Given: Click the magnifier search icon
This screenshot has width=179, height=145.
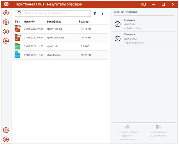Looking at the screenshot, I should point(20,13).
